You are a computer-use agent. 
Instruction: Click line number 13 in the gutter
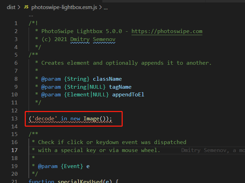click(x=14, y=119)
